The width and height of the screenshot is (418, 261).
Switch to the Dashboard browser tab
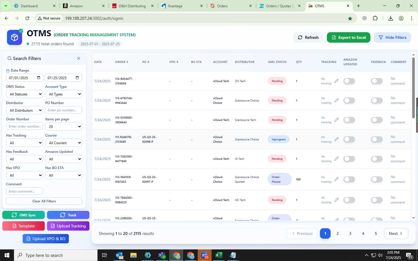(35, 6)
